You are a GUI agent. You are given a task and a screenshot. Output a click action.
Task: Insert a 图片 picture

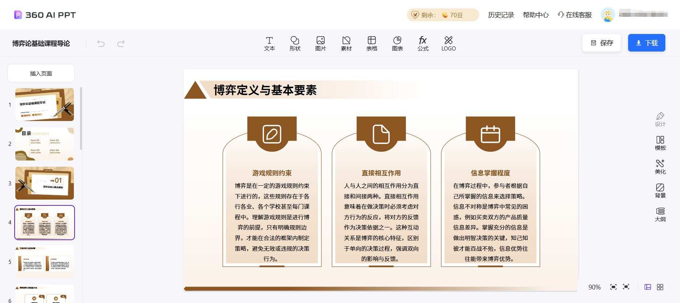tap(321, 43)
